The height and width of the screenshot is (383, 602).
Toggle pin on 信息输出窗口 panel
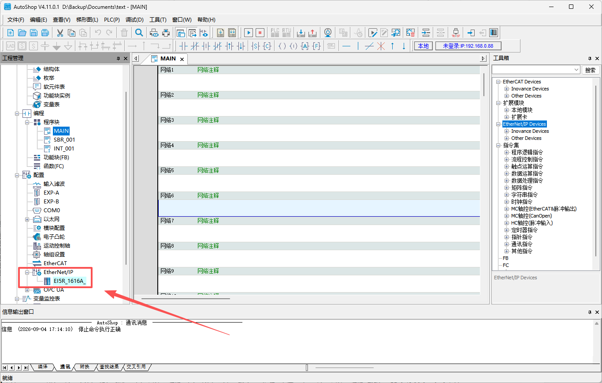[x=590, y=312]
